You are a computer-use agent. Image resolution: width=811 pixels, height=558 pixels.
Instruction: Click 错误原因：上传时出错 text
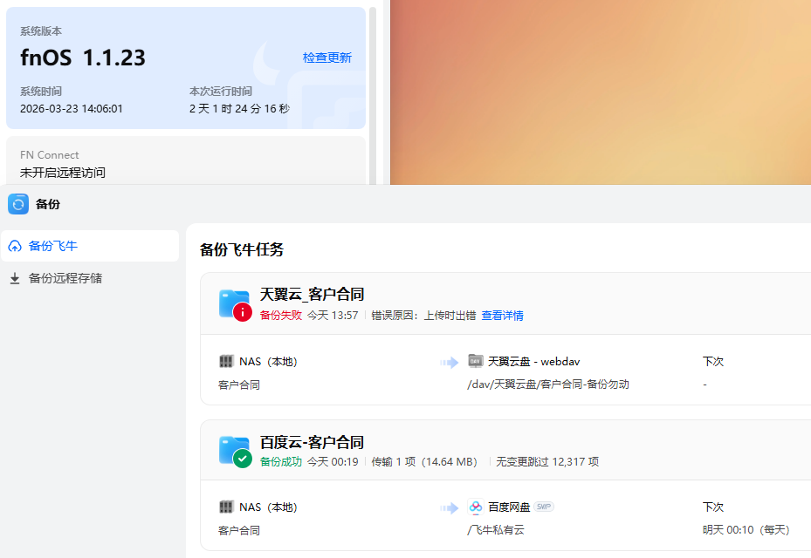point(423,315)
